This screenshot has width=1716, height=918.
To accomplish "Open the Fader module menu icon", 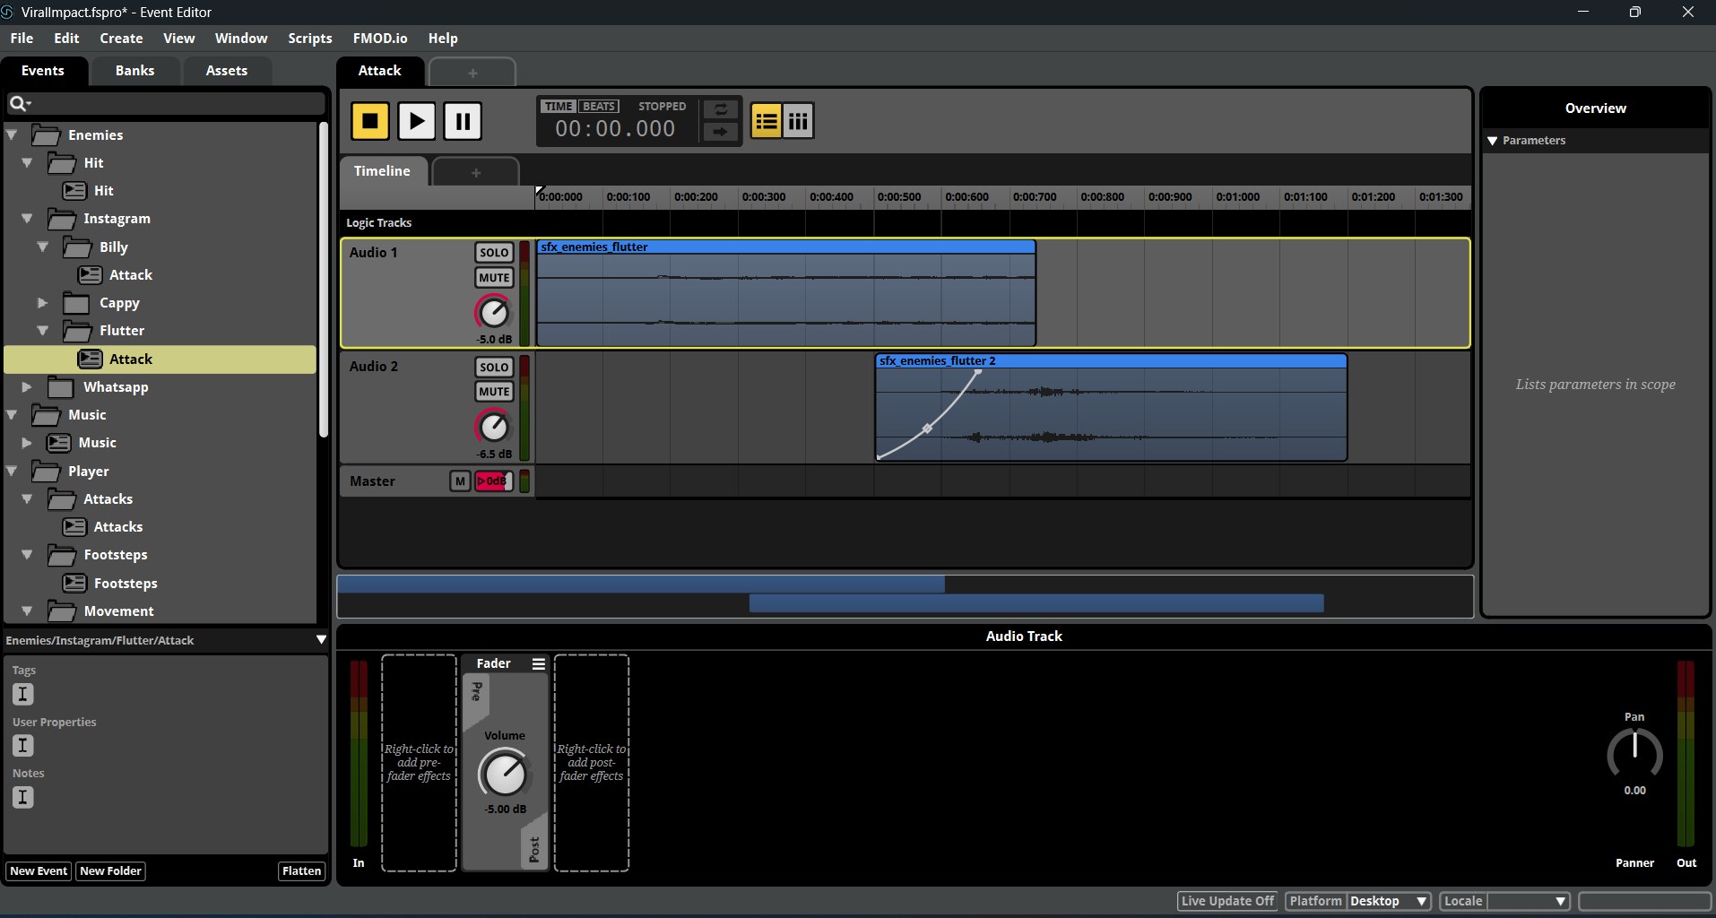I will pos(538,664).
